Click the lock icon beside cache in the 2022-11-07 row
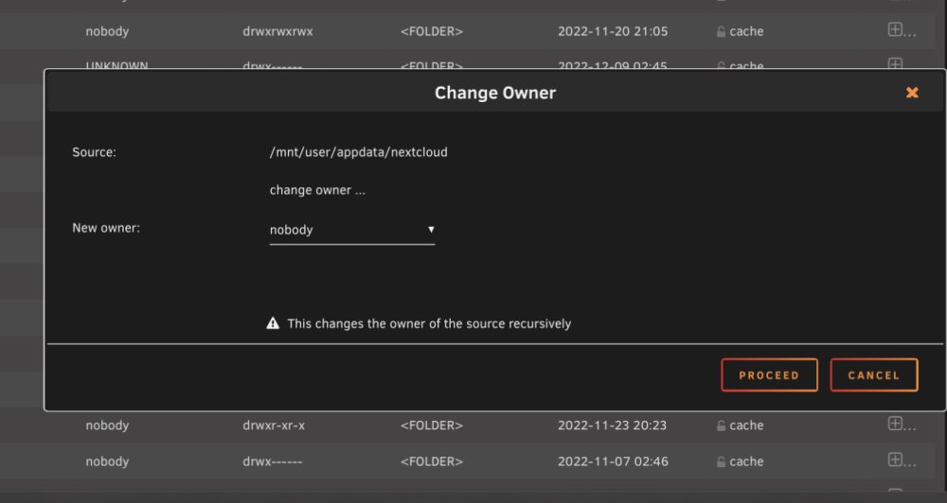This screenshot has height=503, width=947. click(x=721, y=461)
